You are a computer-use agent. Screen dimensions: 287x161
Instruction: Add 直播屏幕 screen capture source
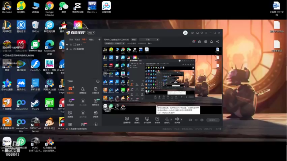point(127,120)
